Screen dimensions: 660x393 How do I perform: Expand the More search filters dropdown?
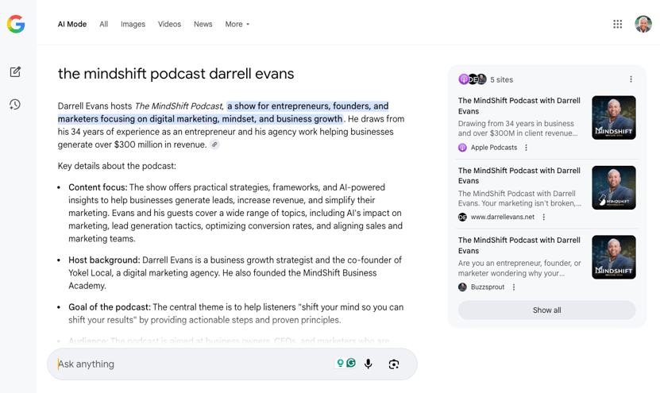click(237, 25)
